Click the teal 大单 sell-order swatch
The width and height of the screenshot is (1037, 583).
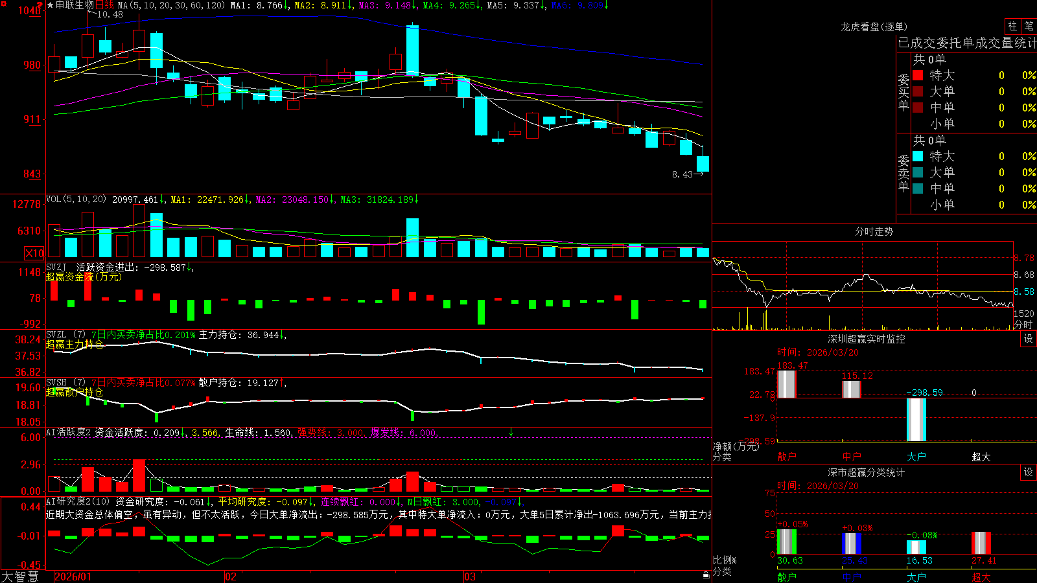click(x=918, y=172)
